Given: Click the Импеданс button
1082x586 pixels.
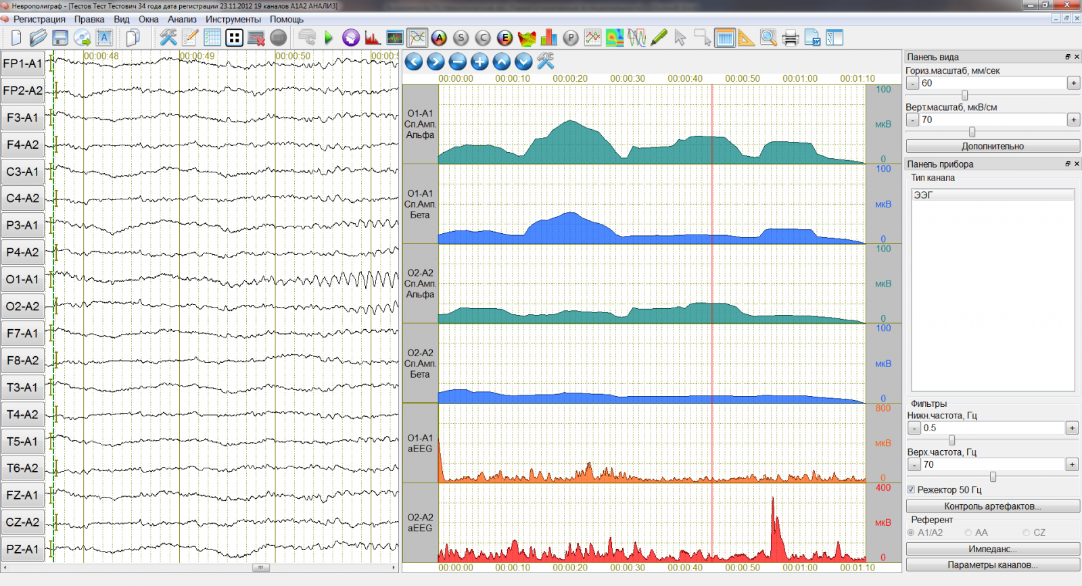Looking at the screenshot, I should click(x=992, y=549).
